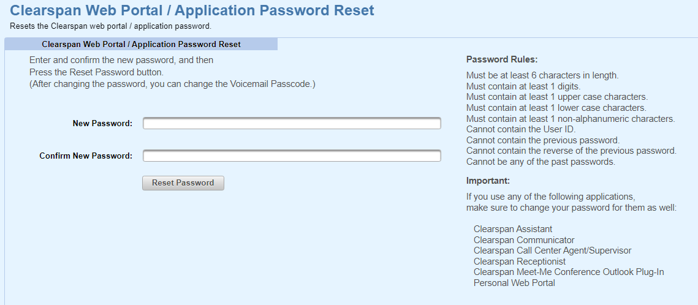This screenshot has width=698, height=305.
Task: Click the Clearspan Assistant list entry
Action: pos(513,229)
